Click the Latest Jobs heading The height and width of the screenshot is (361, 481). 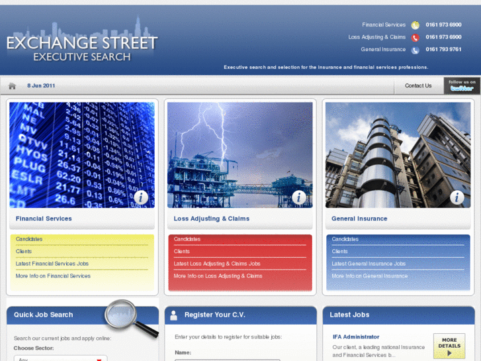349,315
